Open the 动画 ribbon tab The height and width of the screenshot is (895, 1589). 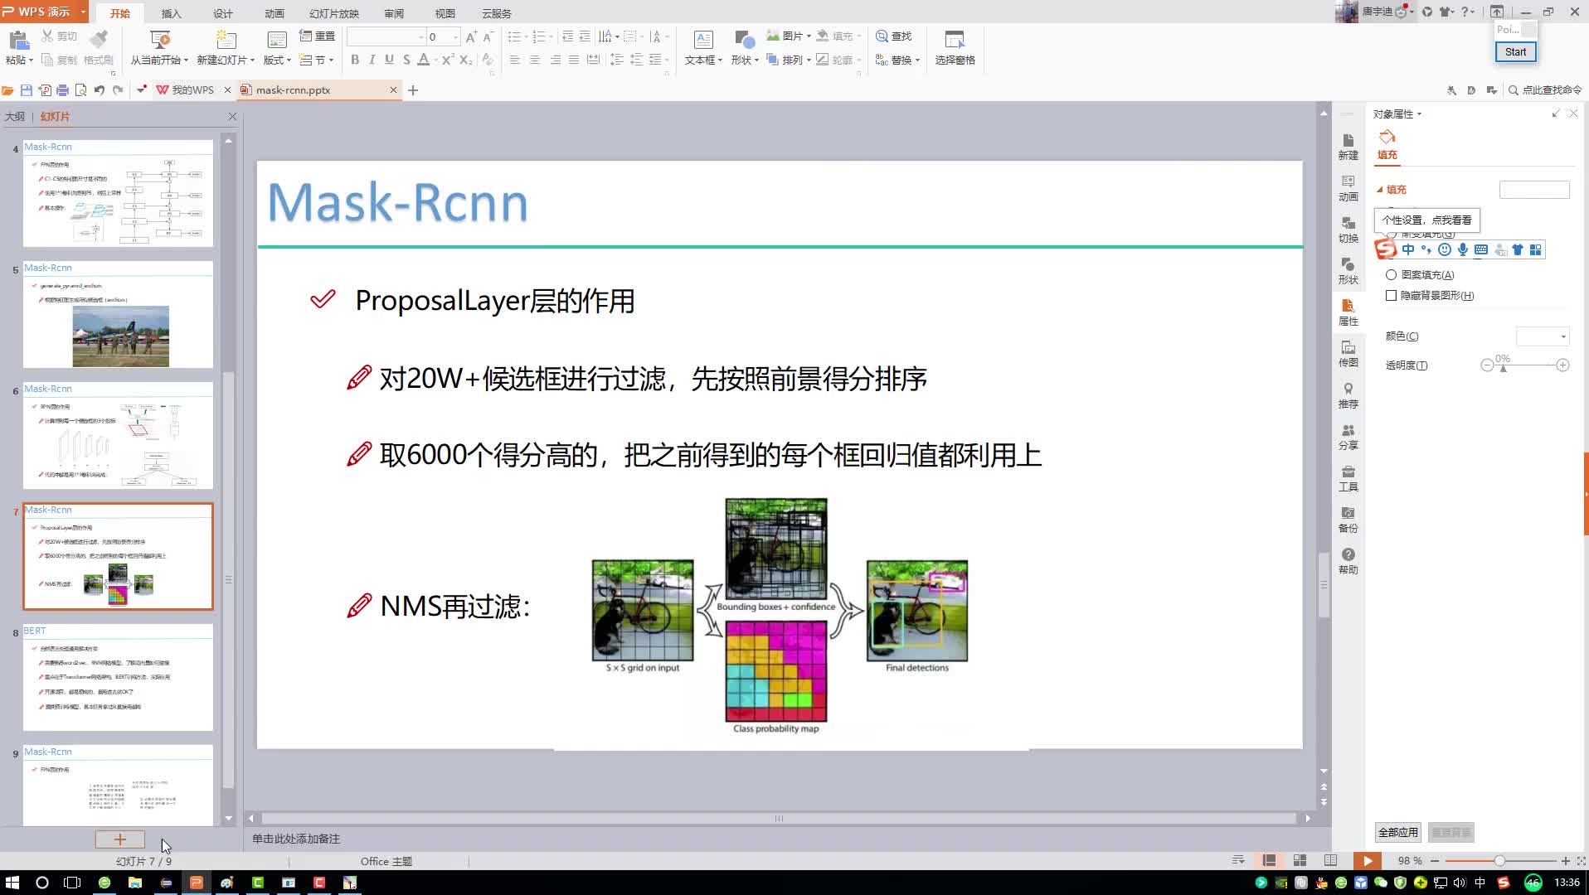click(x=275, y=13)
